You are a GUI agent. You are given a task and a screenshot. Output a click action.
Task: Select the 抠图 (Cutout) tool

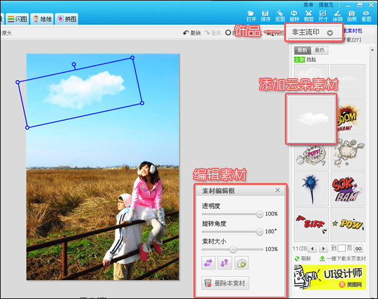pos(280,15)
